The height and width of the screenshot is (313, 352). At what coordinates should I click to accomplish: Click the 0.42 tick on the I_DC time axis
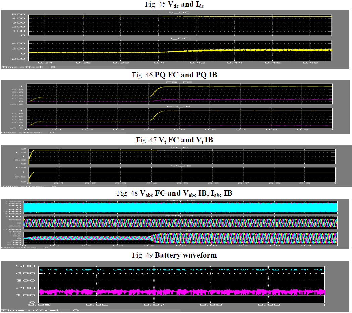(x=197, y=63)
